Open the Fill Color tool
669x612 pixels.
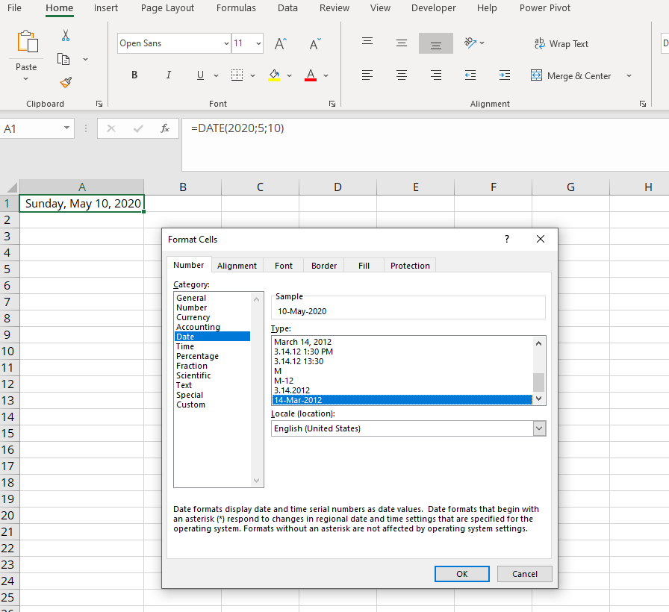click(x=273, y=75)
